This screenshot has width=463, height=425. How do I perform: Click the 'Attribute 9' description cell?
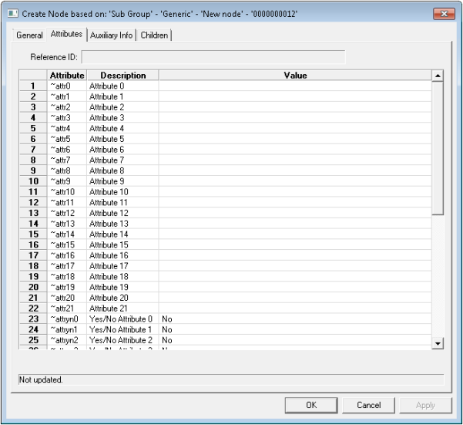122,181
